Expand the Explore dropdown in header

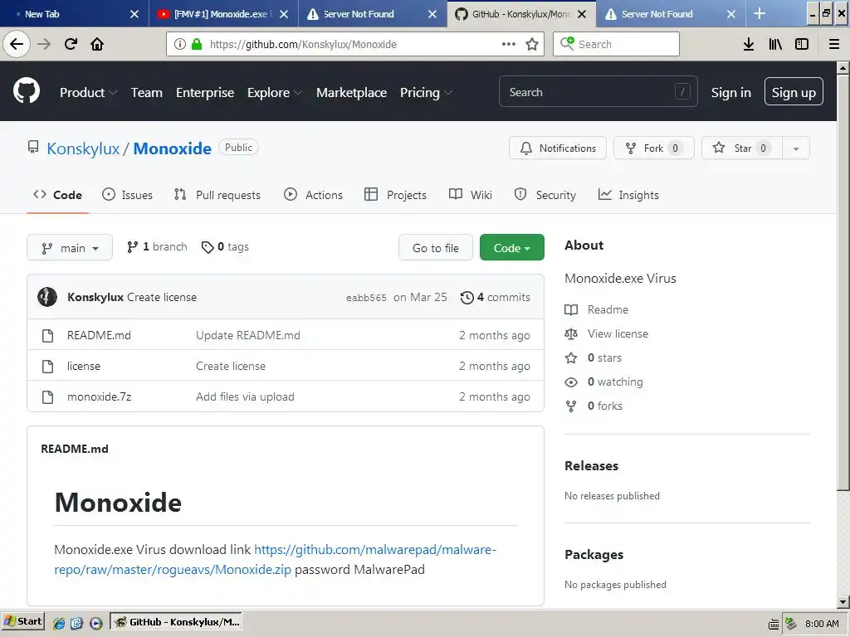coord(274,93)
